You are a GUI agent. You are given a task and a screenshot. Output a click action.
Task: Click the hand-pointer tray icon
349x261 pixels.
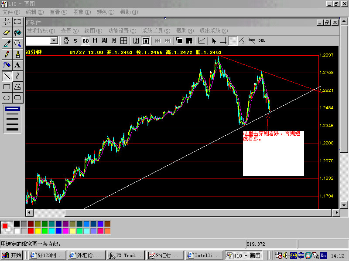[315, 255]
